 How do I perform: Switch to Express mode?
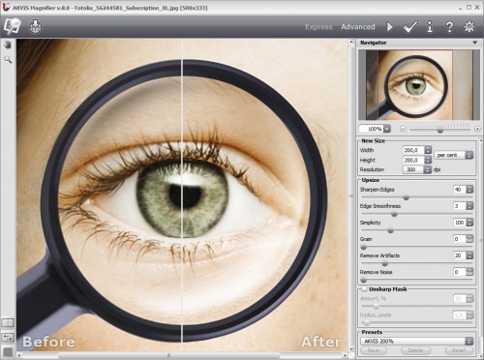tap(318, 27)
